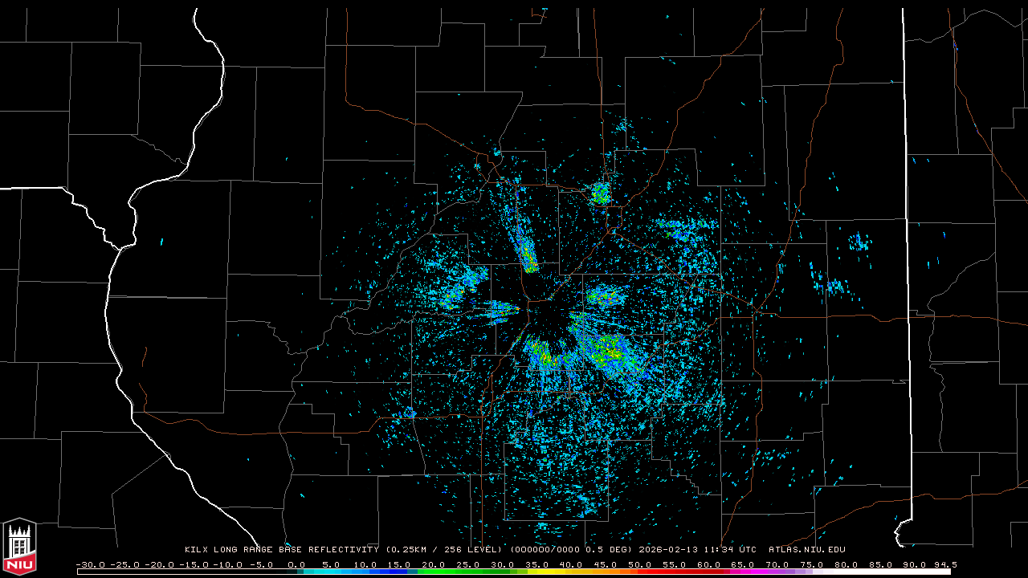Click the green echo patch west of radar center
This screenshot has height=578, width=1028.
pyautogui.click(x=452, y=295)
